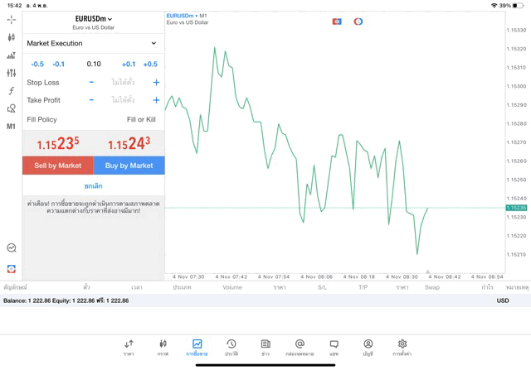Click the function f indicator icon
531x370 pixels.
[x=11, y=91]
